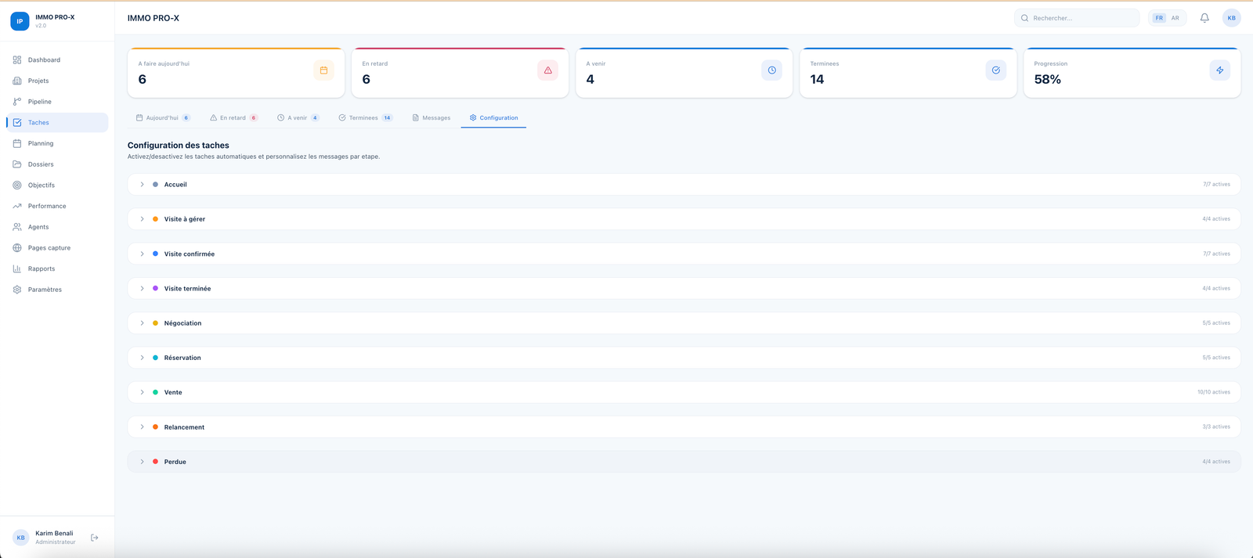Click the Accueil stage label
This screenshot has height=558, width=1253.
click(x=175, y=185)
